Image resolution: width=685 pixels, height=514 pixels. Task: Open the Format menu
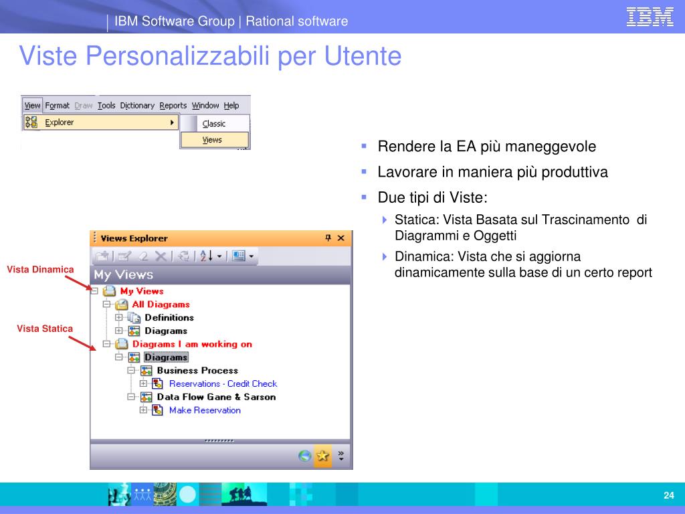pos(58,105)
